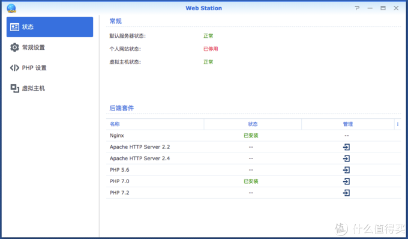Screen dimensions: 408x239
Task: Click the 管理 column header
Action: point(348,124)
